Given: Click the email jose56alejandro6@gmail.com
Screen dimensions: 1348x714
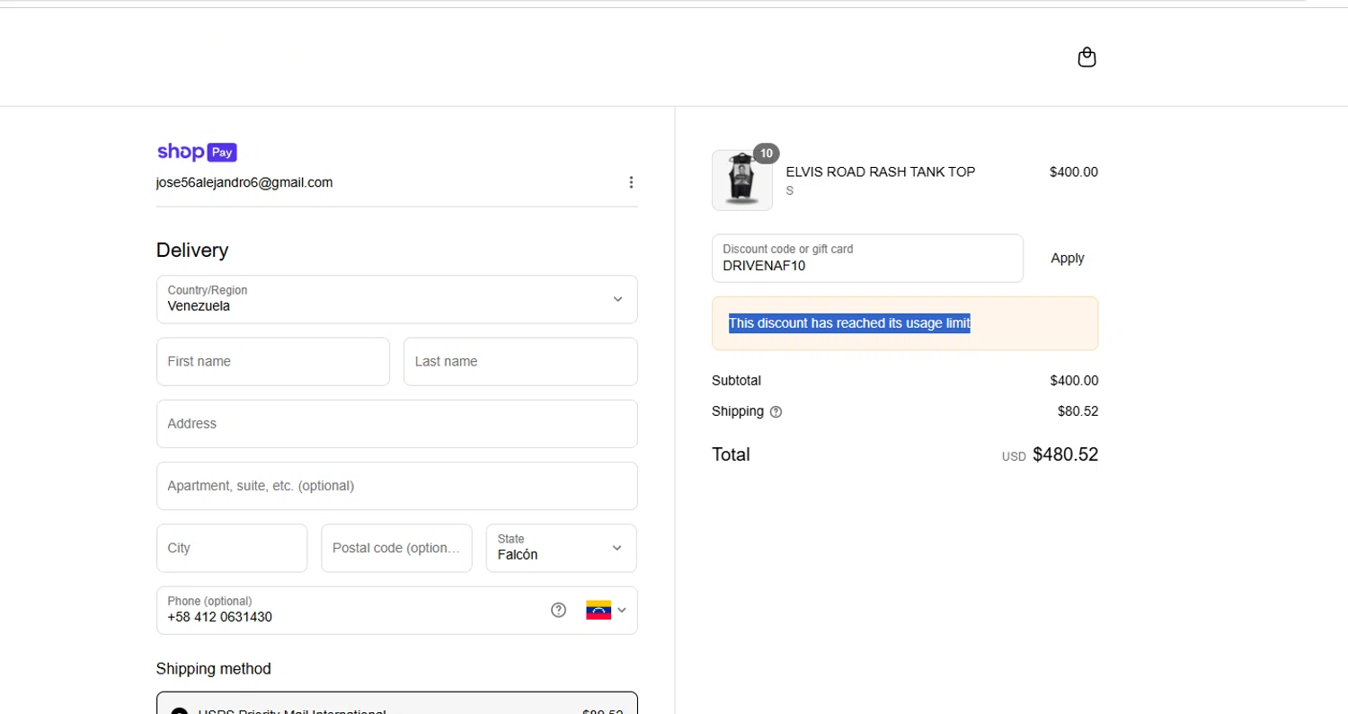Looking at the screenshot, I should point(244,182).
